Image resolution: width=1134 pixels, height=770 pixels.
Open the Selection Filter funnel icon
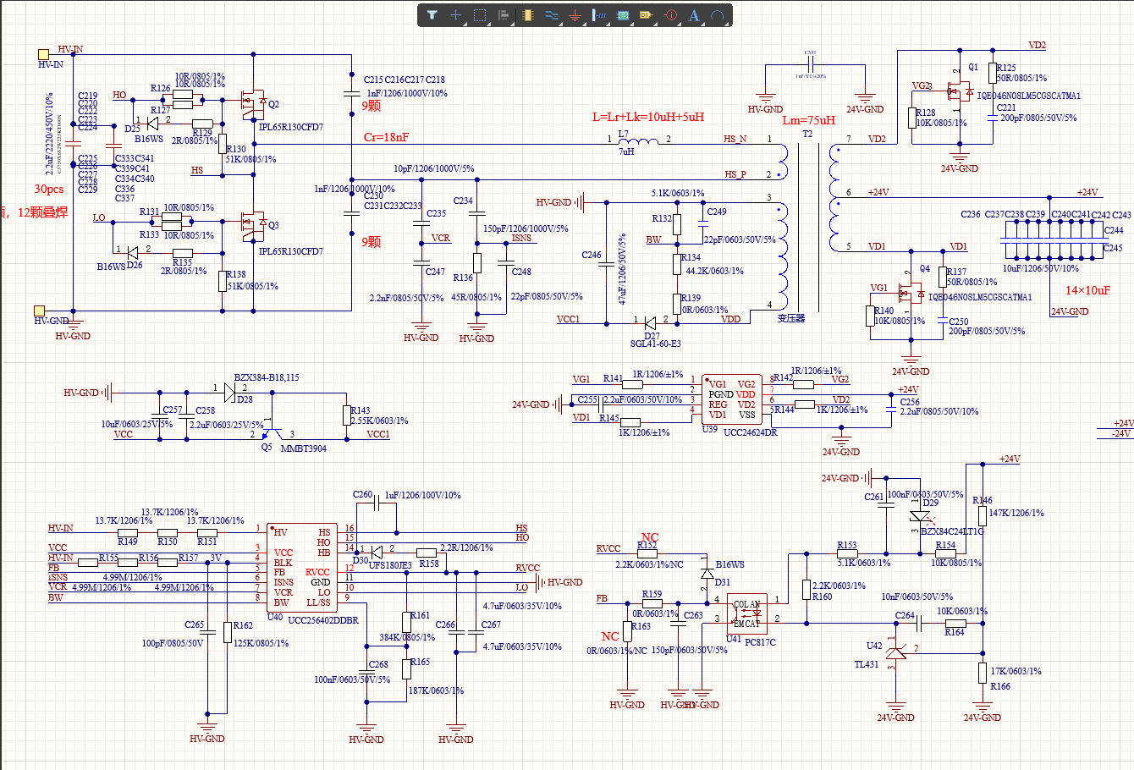pos(432,15)
